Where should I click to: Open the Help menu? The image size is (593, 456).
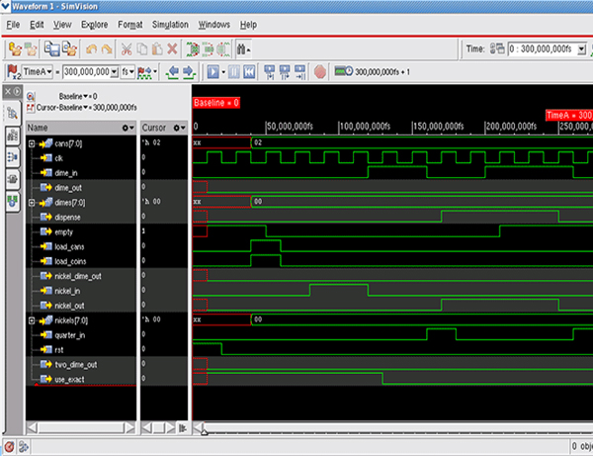tap(248, 25)
